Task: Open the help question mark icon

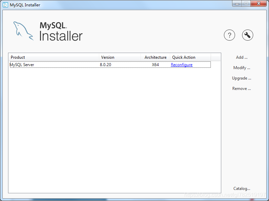Action: pyautogui.click(x=229, y=35)
